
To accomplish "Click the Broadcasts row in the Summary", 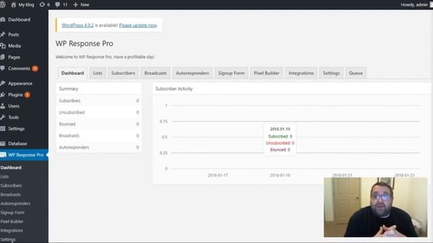I will point(99,136).
